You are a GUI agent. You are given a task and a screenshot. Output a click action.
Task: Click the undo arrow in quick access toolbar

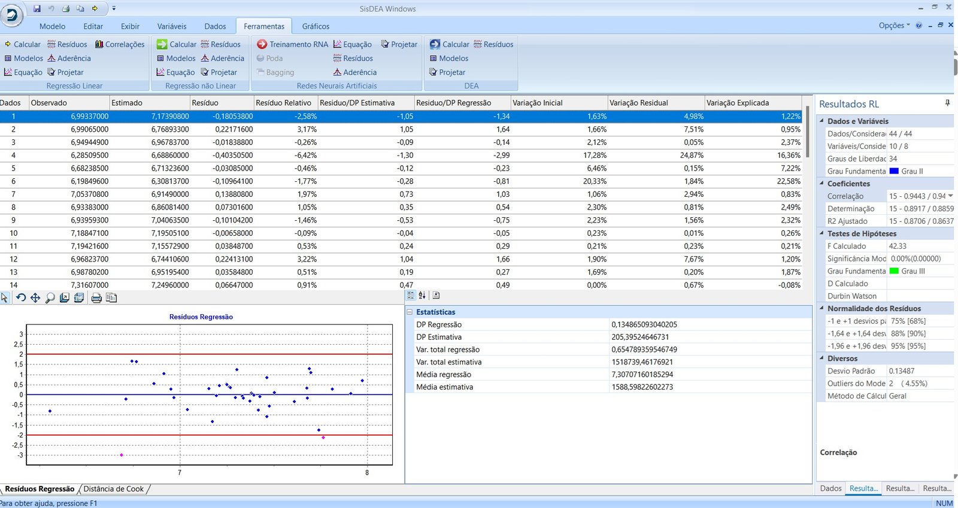[x=51, y=8]
